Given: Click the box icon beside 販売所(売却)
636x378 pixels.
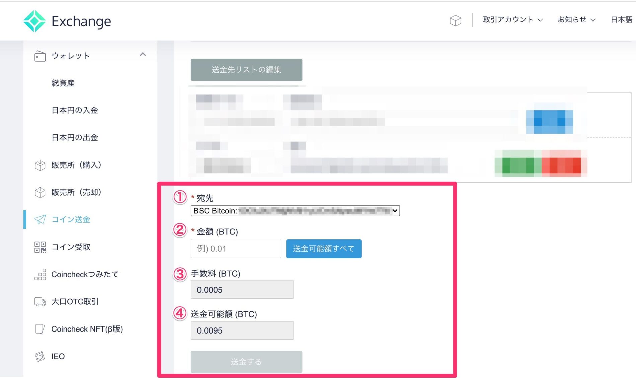Looking at the screenshot, I should pos(40,192).
